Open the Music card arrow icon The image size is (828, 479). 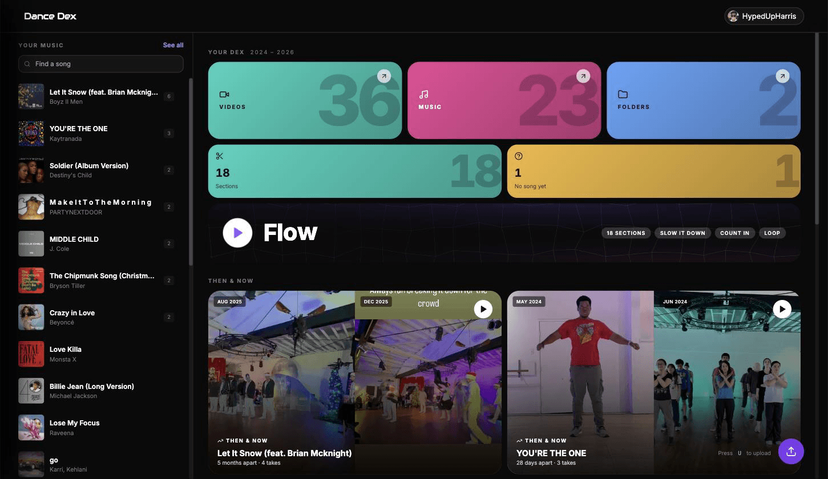(583, 76)
